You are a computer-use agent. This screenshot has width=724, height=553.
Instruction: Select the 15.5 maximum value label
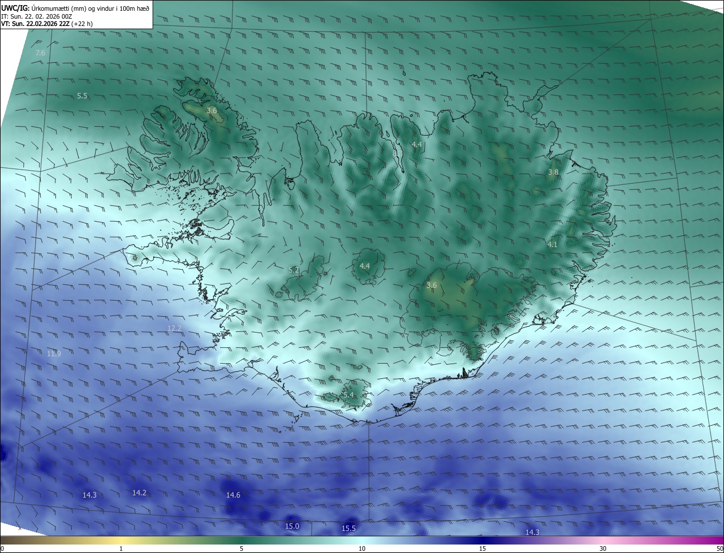point(348,529)
